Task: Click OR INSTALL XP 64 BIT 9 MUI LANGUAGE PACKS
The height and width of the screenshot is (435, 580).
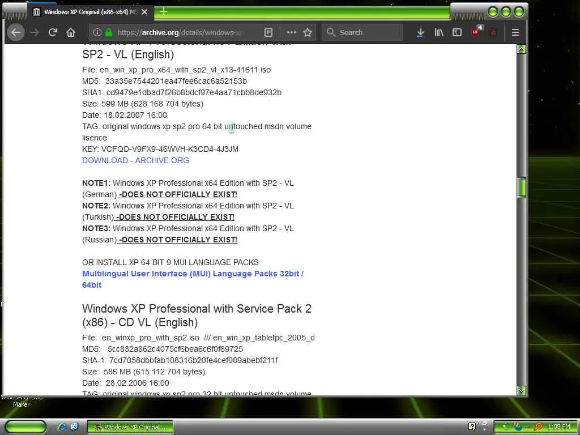Action: 170,262
